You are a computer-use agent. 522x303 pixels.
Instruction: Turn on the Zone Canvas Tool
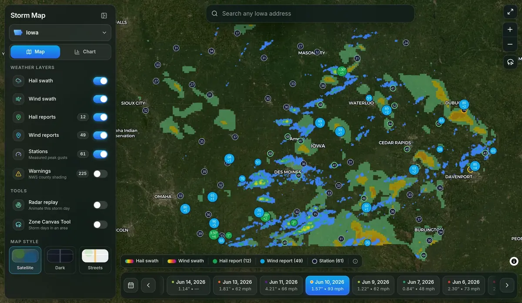coord(100,225)
